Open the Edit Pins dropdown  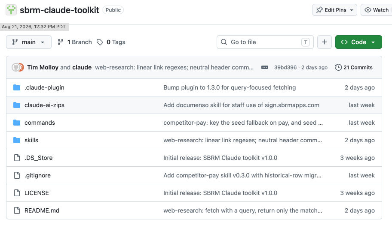click(334, 10)
